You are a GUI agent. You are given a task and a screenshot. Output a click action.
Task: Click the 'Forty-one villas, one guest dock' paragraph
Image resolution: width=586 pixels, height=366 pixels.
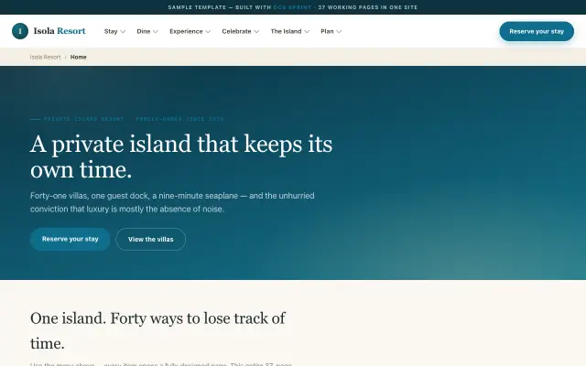tap(172, 202)
